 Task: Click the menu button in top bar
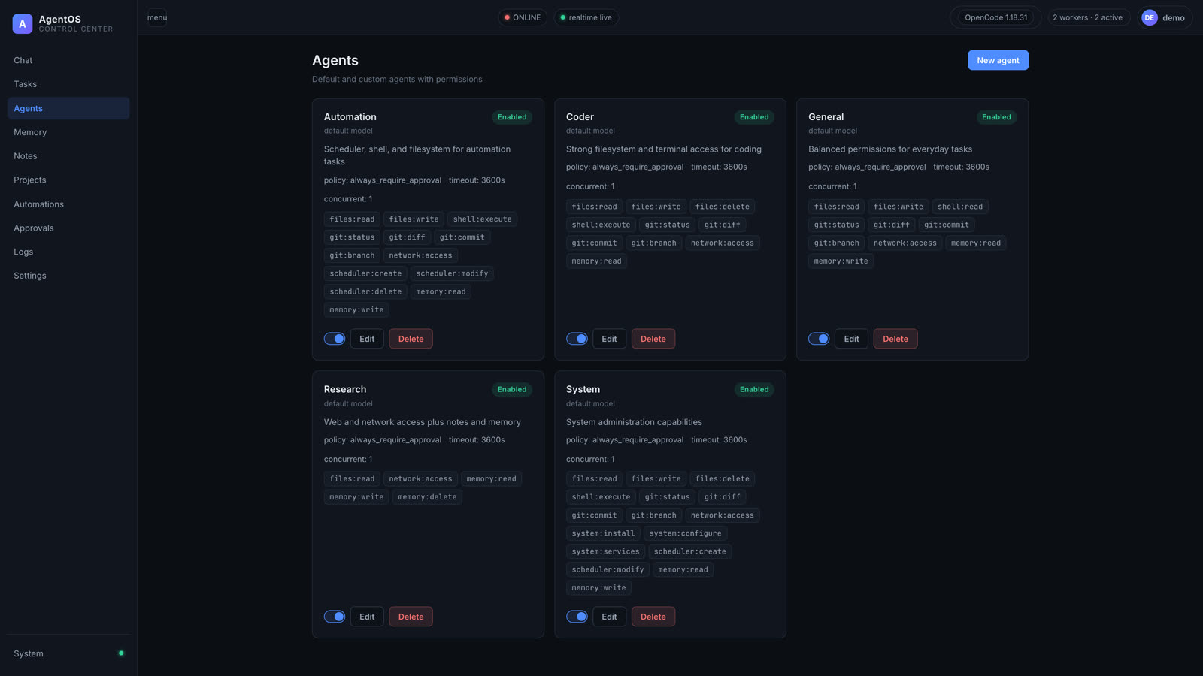tap(157, 17)
